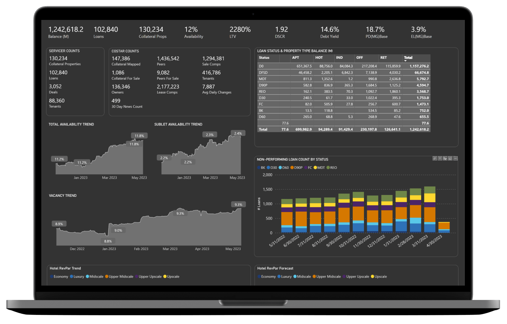Click Upscale legend in Hotel RevPar Forecast

point(378,277)
